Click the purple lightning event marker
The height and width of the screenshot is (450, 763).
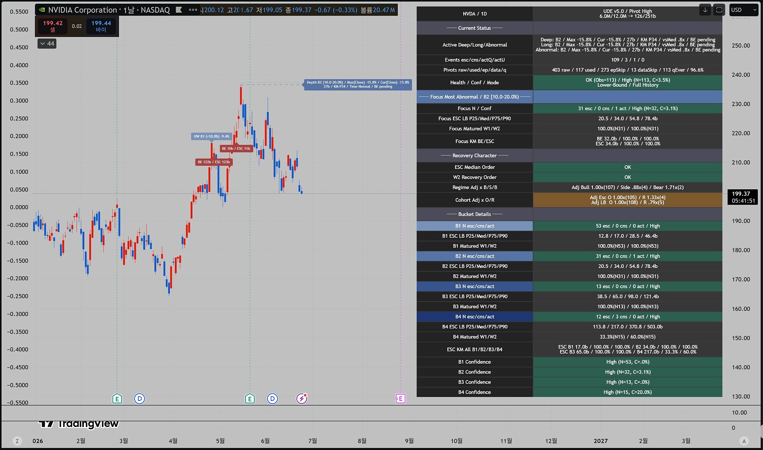[x=302, y=398]
